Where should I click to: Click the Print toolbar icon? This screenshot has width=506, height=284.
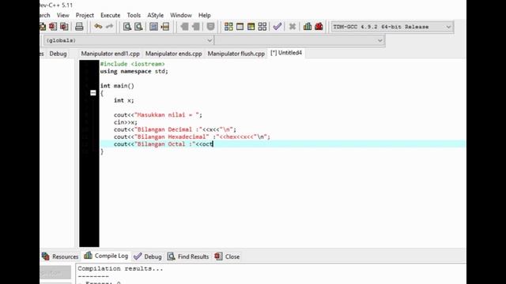(79, 26)
